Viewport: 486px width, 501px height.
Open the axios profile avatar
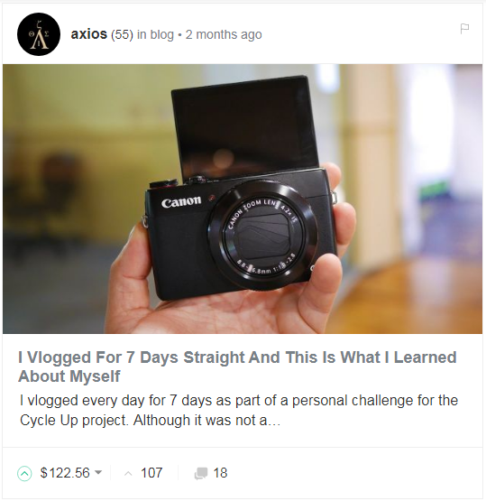click(x=39, y=34)
